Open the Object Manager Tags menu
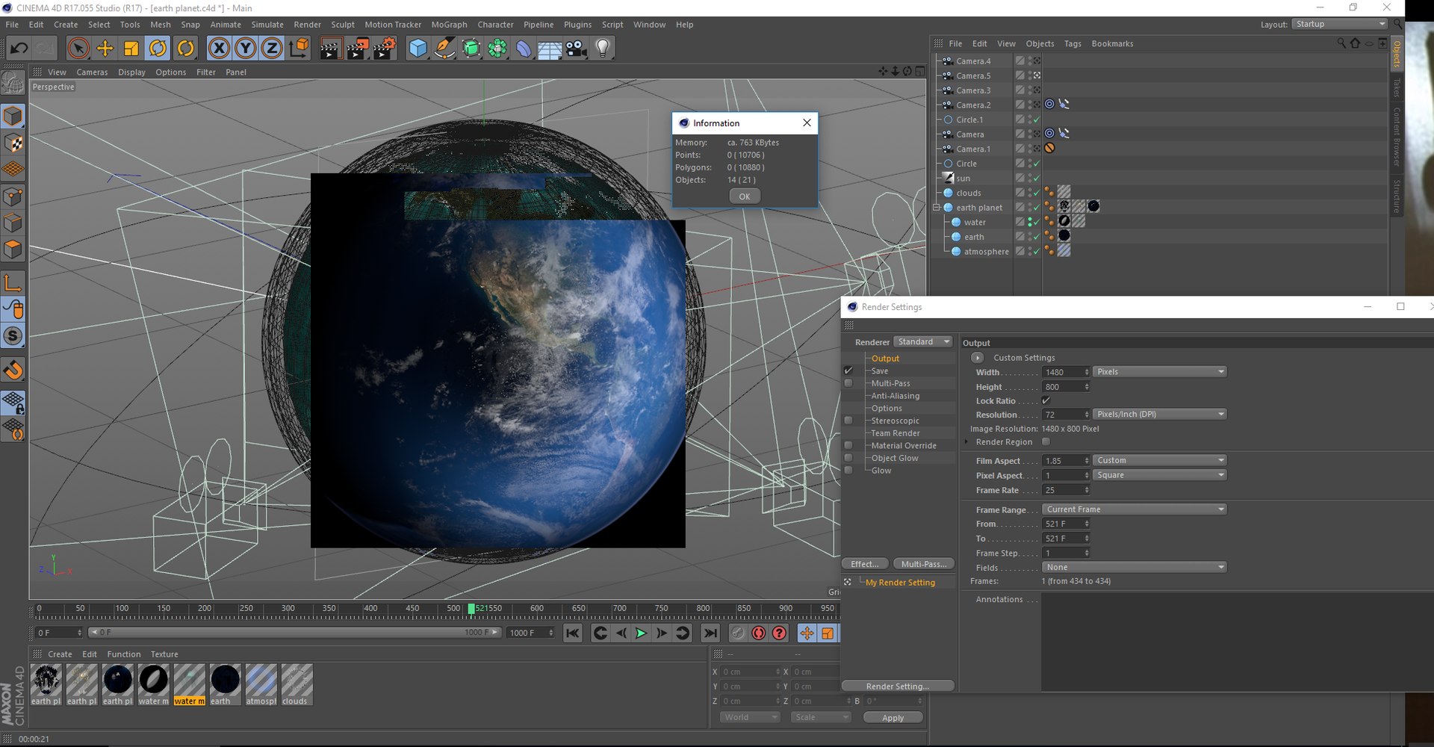1434x747 pixels. [x=1073, y=43]
